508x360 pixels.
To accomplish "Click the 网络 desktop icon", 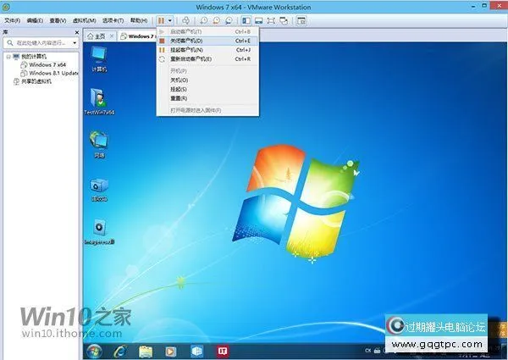I will point(99,142).
